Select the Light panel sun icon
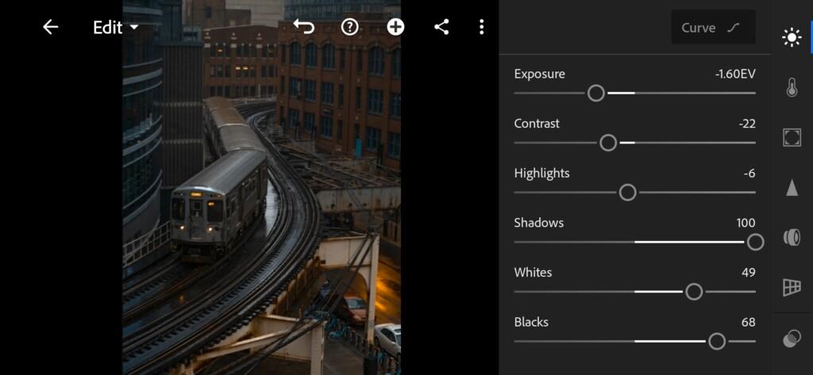 tap(792, 38)
